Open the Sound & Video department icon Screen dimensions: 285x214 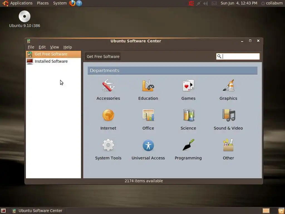[229, 115]
